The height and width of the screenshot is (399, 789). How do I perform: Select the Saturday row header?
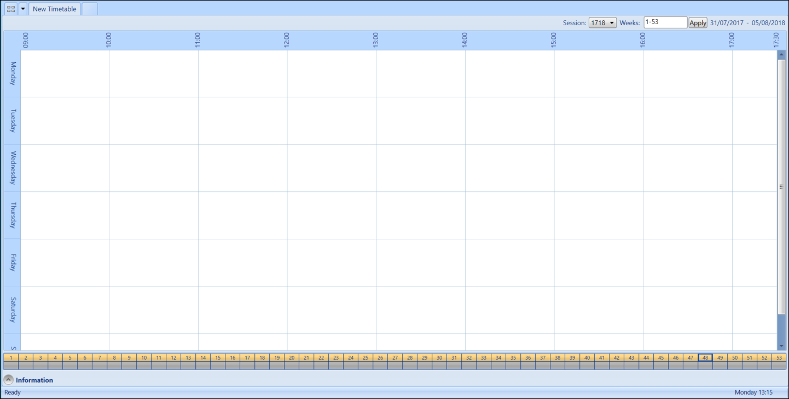click(13, 310)
